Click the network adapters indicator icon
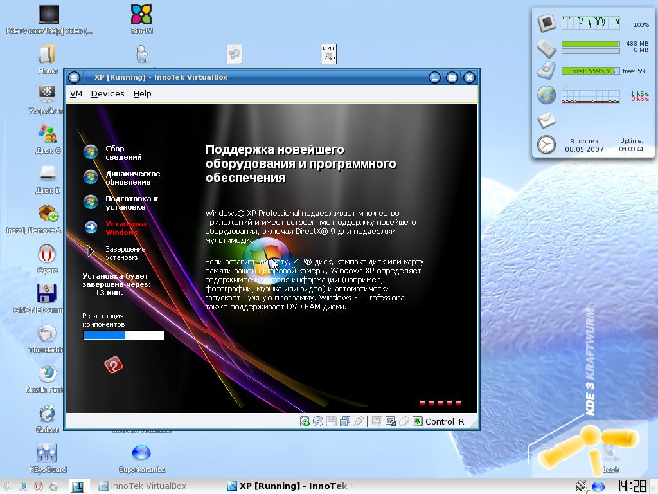Viewport: 658px width, 494px height. pyautogui.click(x=345, y=421)
